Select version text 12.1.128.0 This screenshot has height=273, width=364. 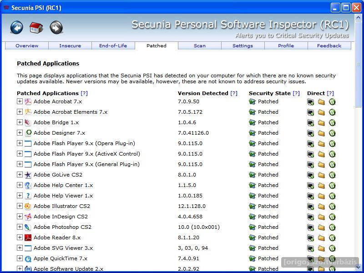(192, 206)
